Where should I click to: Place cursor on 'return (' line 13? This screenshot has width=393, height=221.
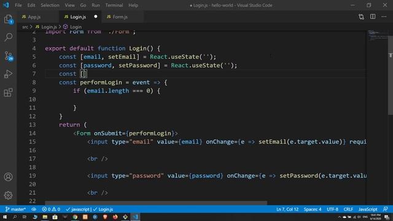coord(72,125)
